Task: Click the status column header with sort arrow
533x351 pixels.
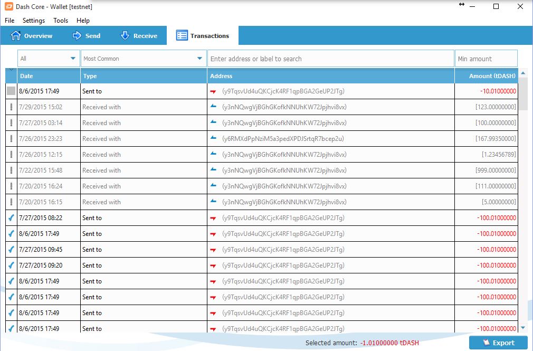Action: pos(11,76)
